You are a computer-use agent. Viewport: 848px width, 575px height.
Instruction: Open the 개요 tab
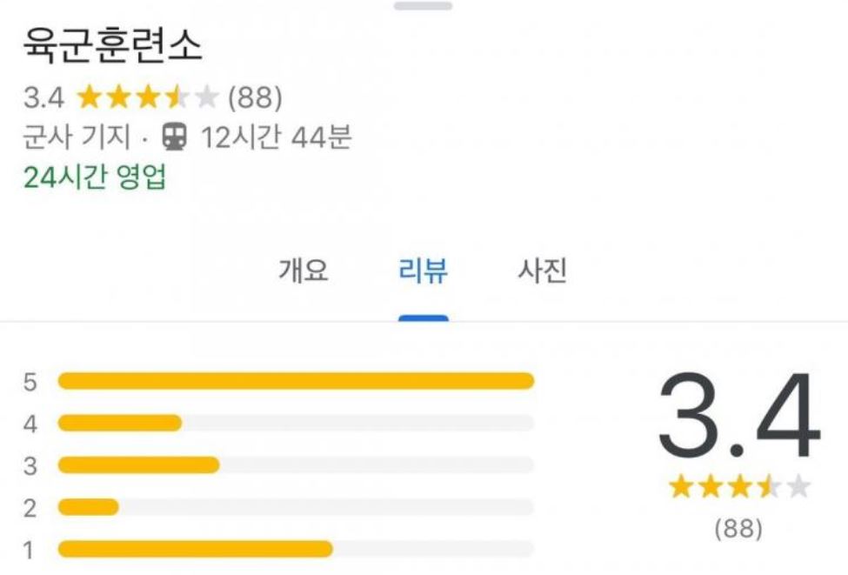304,270
